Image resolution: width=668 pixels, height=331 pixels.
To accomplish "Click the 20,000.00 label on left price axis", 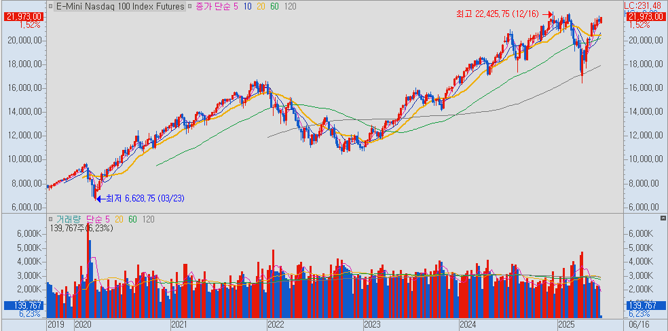I will click(x=26, y=41).
